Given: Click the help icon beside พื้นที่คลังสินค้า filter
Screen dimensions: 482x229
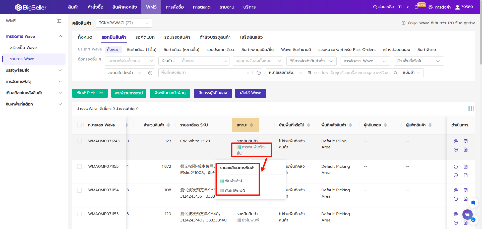Looking at the screenshot, I should click(259, 73).
